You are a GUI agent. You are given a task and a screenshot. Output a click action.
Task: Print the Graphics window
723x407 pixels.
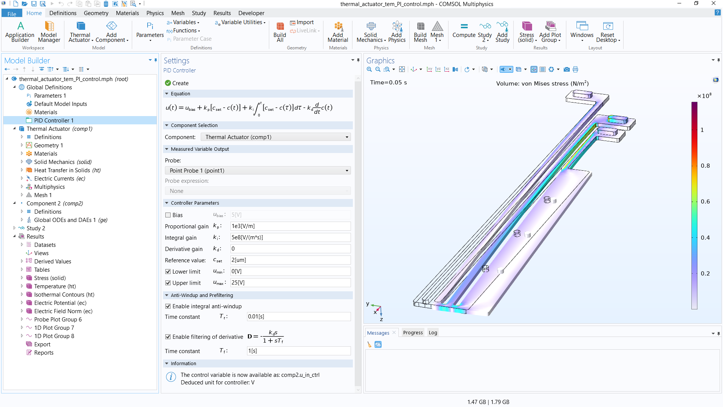[x=575, y=69]
